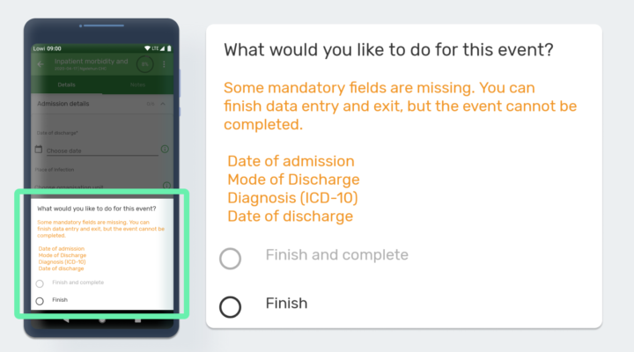
Task: Switch to the Details tab
Action: pyautogui.click(x=67, y=84)
